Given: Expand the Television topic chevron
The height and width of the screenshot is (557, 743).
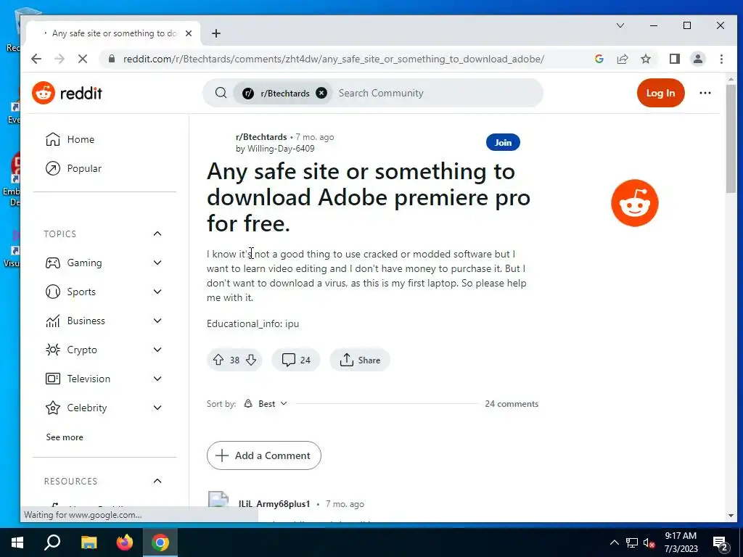Looking at the screenshot, I should (157, 379).
